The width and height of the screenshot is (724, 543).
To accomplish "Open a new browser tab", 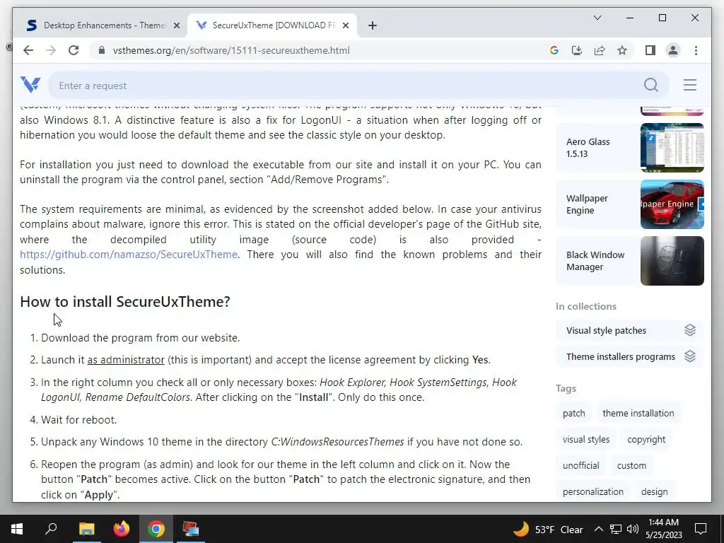I will click(372, 25).
